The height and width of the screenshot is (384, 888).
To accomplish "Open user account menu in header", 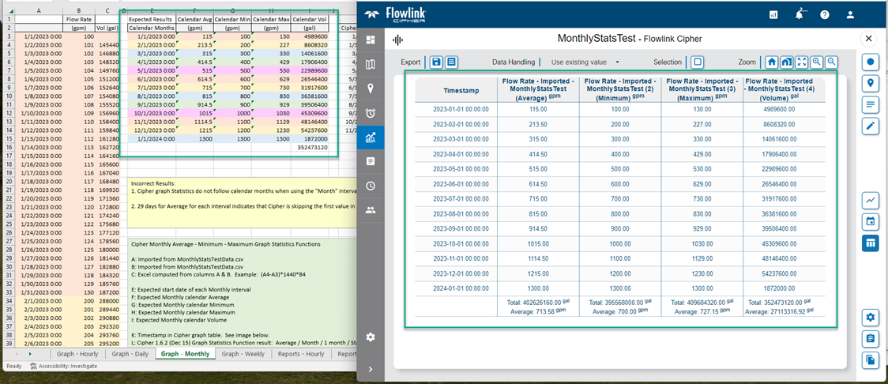I will click(850, 14).
